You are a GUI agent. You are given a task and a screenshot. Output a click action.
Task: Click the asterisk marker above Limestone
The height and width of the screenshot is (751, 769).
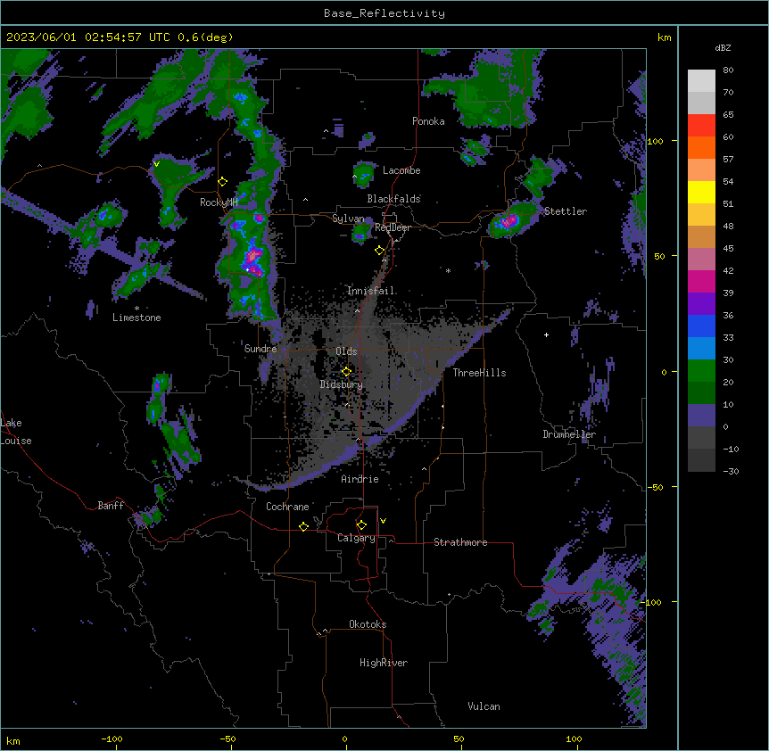[136, 309]
